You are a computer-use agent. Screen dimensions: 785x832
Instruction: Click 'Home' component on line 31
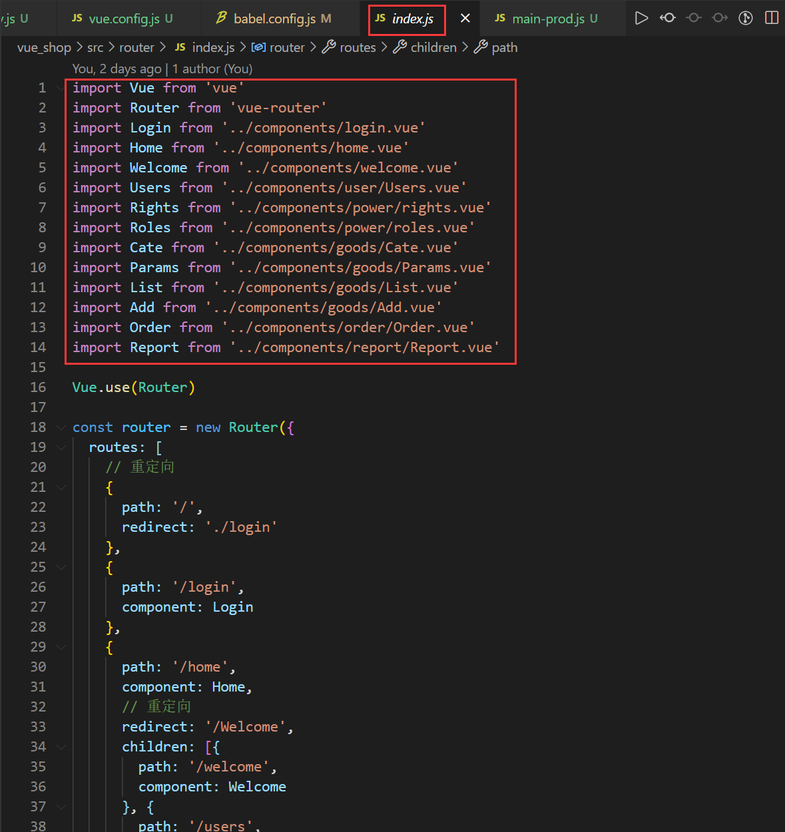point(229,687)
